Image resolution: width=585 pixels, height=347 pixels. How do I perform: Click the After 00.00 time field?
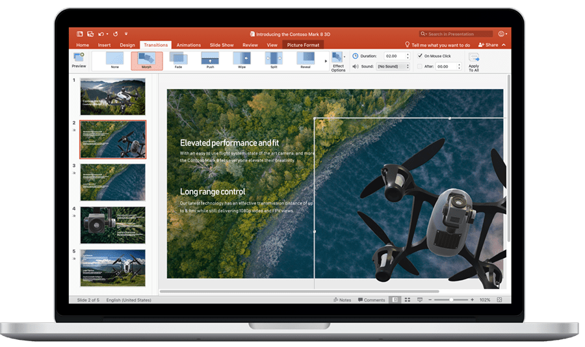(446, 66)
